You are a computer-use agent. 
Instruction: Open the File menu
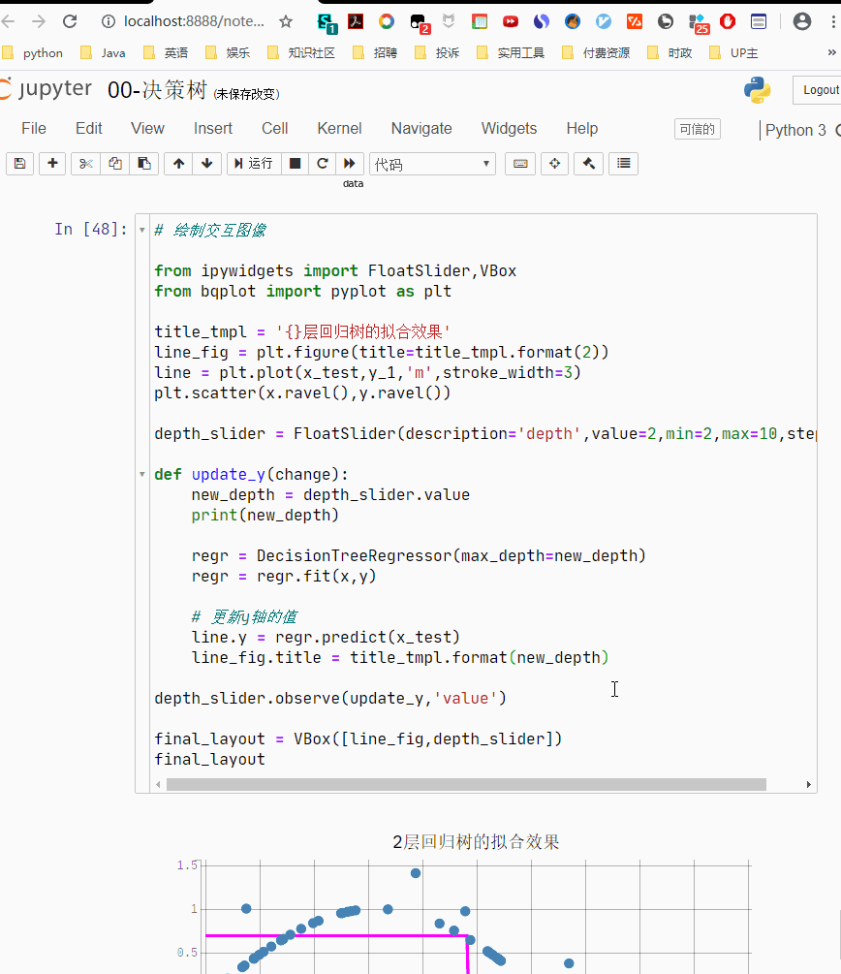(34, 129)
